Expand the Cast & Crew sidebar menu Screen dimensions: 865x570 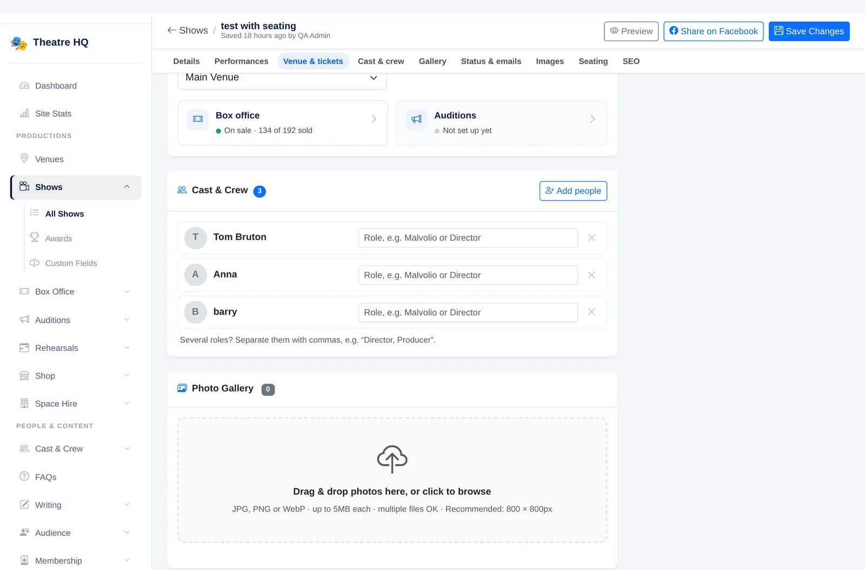127,448
